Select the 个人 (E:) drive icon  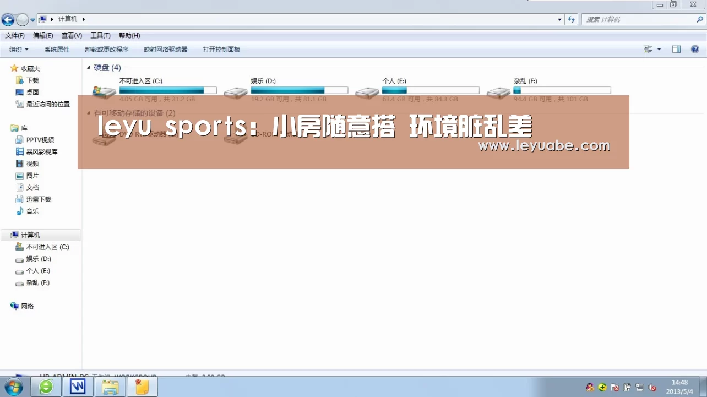(367, 92)
